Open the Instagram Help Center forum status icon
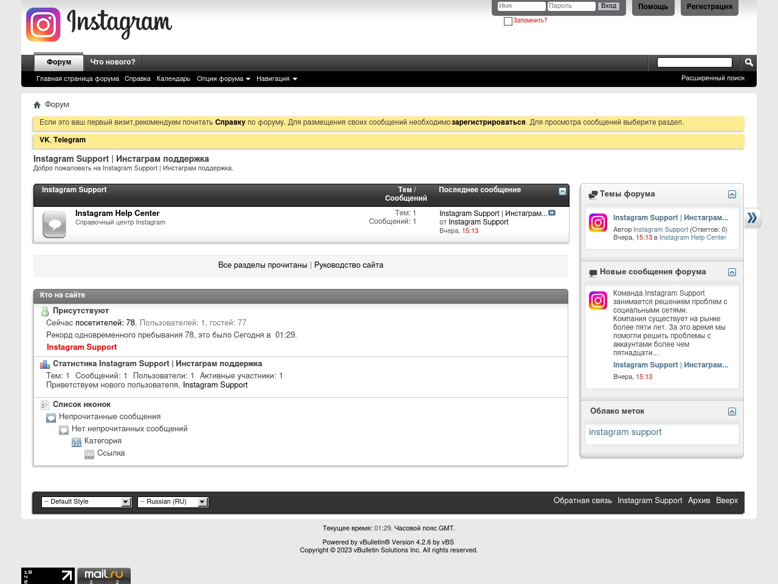The height and width of the screenshot is (584, 778). pyautogui.click(x=55, y=224)
